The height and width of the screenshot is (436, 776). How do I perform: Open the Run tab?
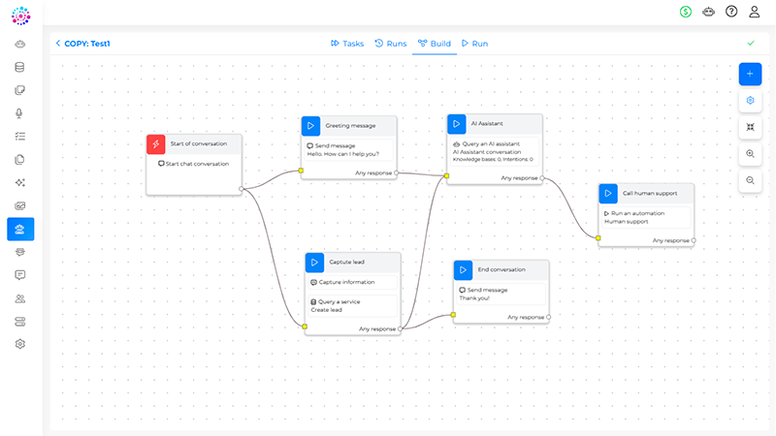(474, 44)
